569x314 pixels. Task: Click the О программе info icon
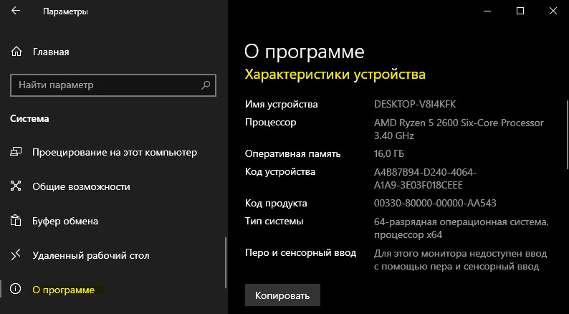click(16, 290)
